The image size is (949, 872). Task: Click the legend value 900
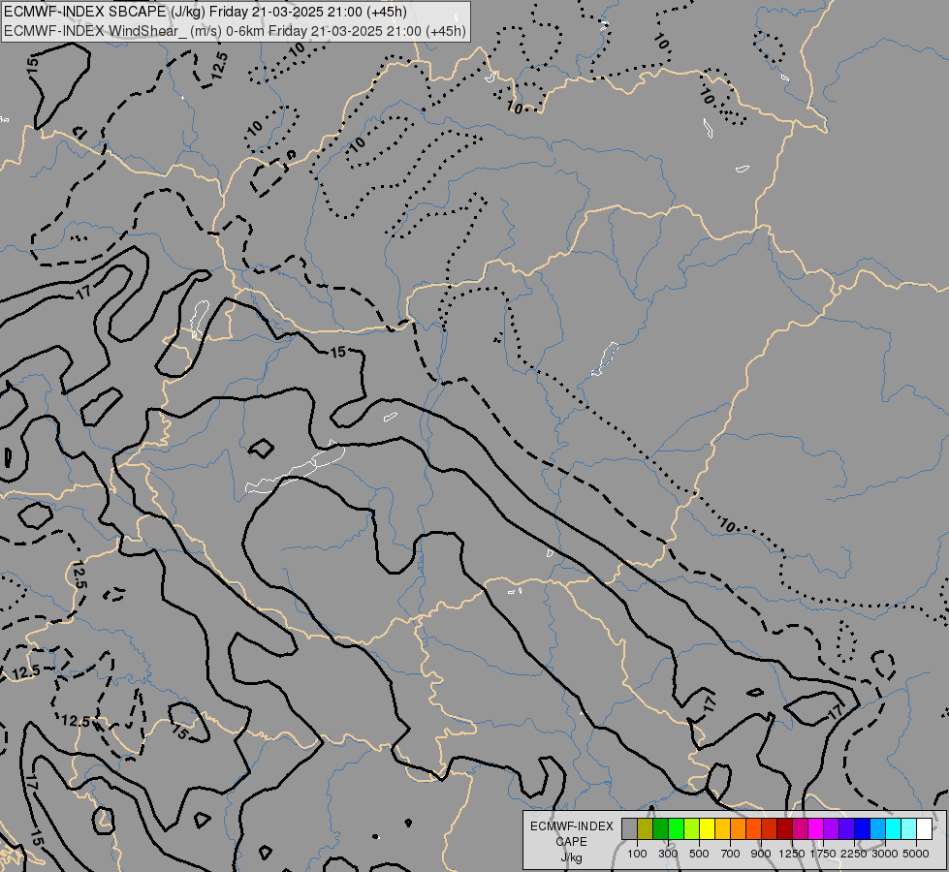761,854
